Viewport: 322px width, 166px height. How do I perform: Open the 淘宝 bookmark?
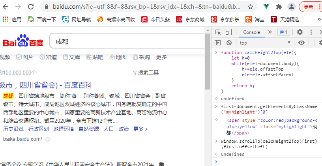(255, 19)
